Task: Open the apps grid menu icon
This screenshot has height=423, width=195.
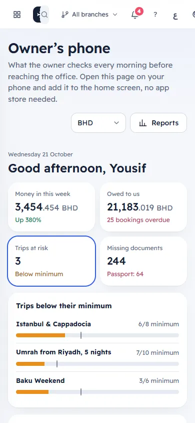Action: 17,15
